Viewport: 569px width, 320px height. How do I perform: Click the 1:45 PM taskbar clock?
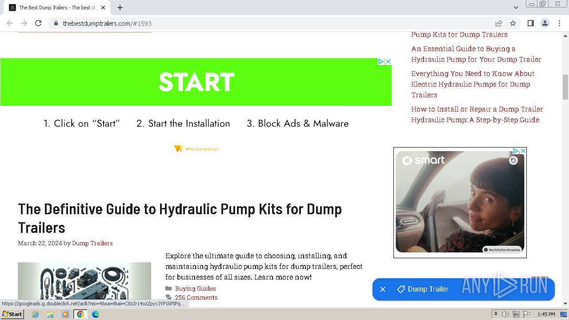[546, 314]
